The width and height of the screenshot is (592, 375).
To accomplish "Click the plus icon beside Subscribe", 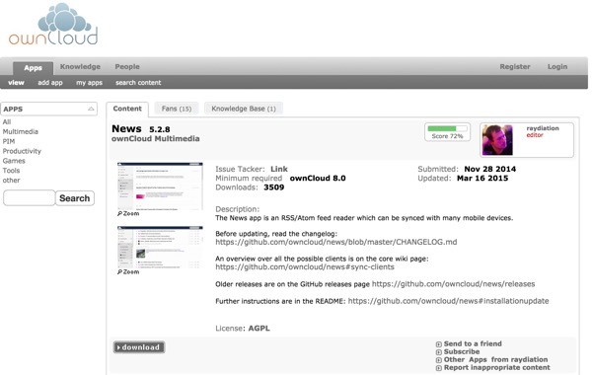I will click(439, 352).
